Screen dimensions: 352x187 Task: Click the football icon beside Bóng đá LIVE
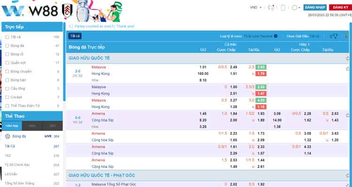tap(8, 136)
